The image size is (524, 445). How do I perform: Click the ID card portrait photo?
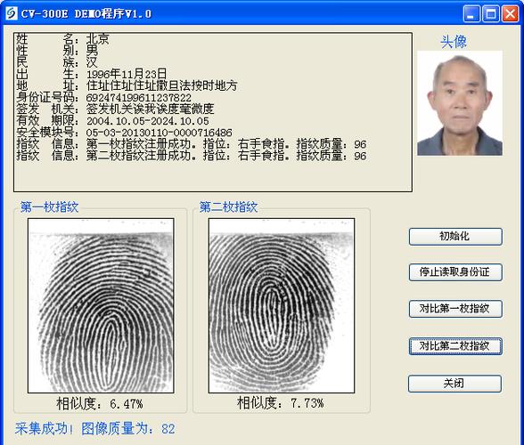460,103
